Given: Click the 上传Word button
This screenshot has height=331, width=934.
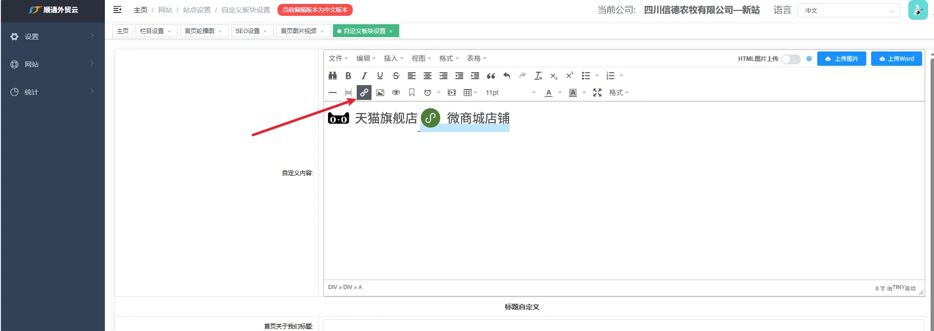Looking at the screenshot, I should tap(896, 59).
